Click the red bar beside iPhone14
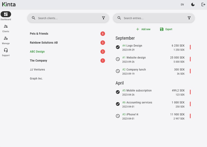Screen dimensions: 207x147 190,116
